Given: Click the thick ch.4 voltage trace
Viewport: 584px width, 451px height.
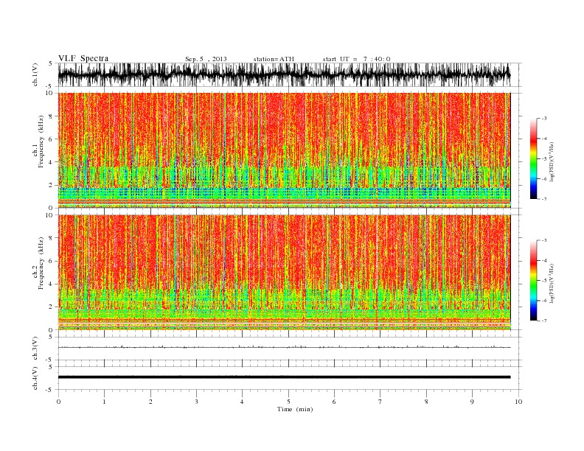Looking at the screenshot, I should (x=284, y=377).
